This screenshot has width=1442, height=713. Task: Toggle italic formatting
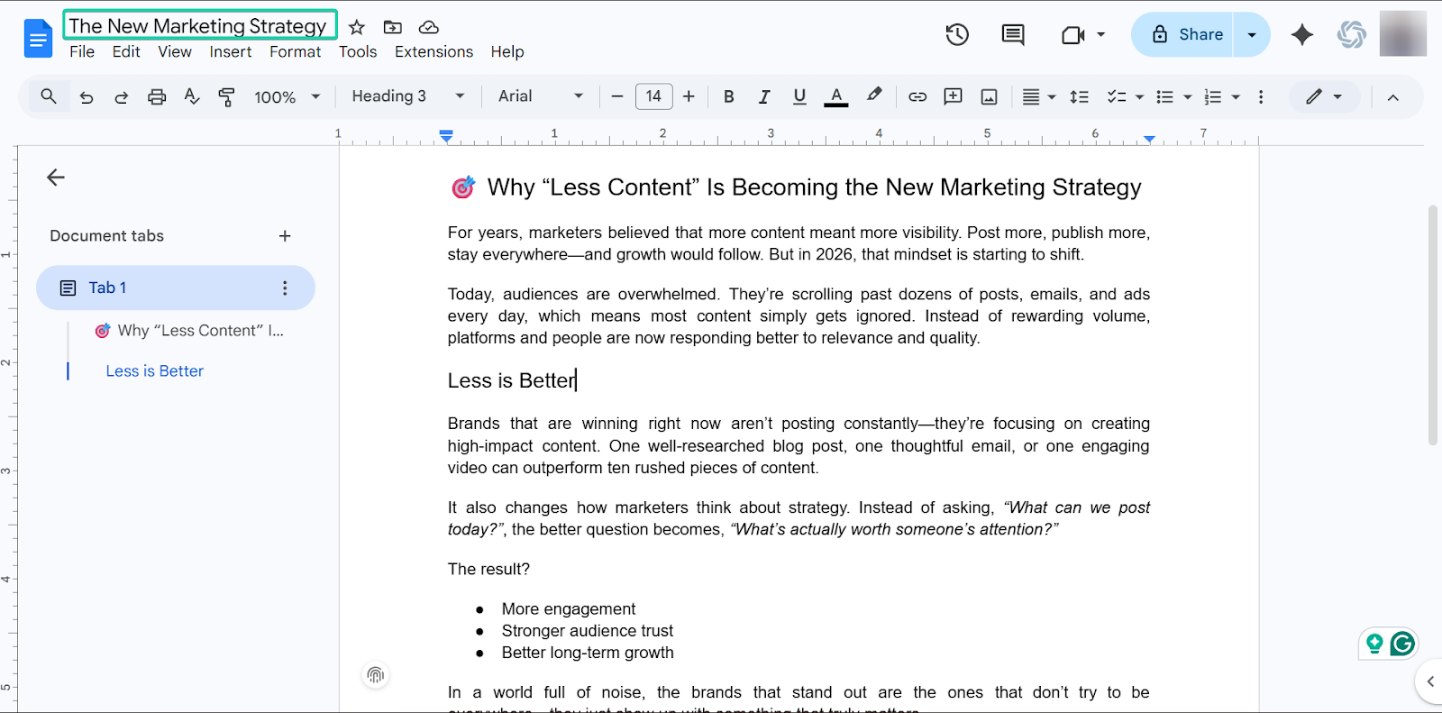click(x=764, y=96)
